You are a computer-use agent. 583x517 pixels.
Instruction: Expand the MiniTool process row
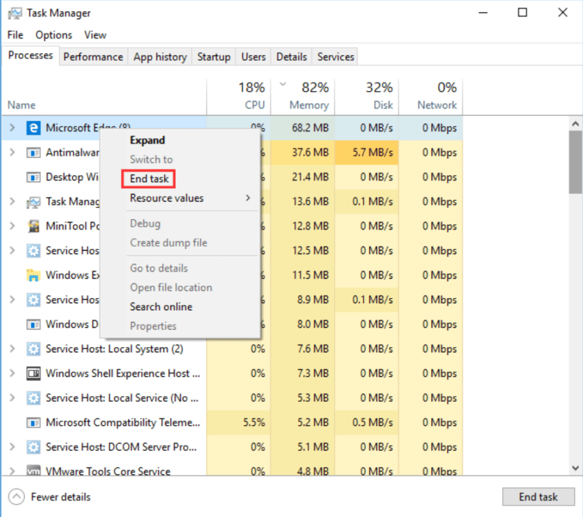(x=12, y=226)
